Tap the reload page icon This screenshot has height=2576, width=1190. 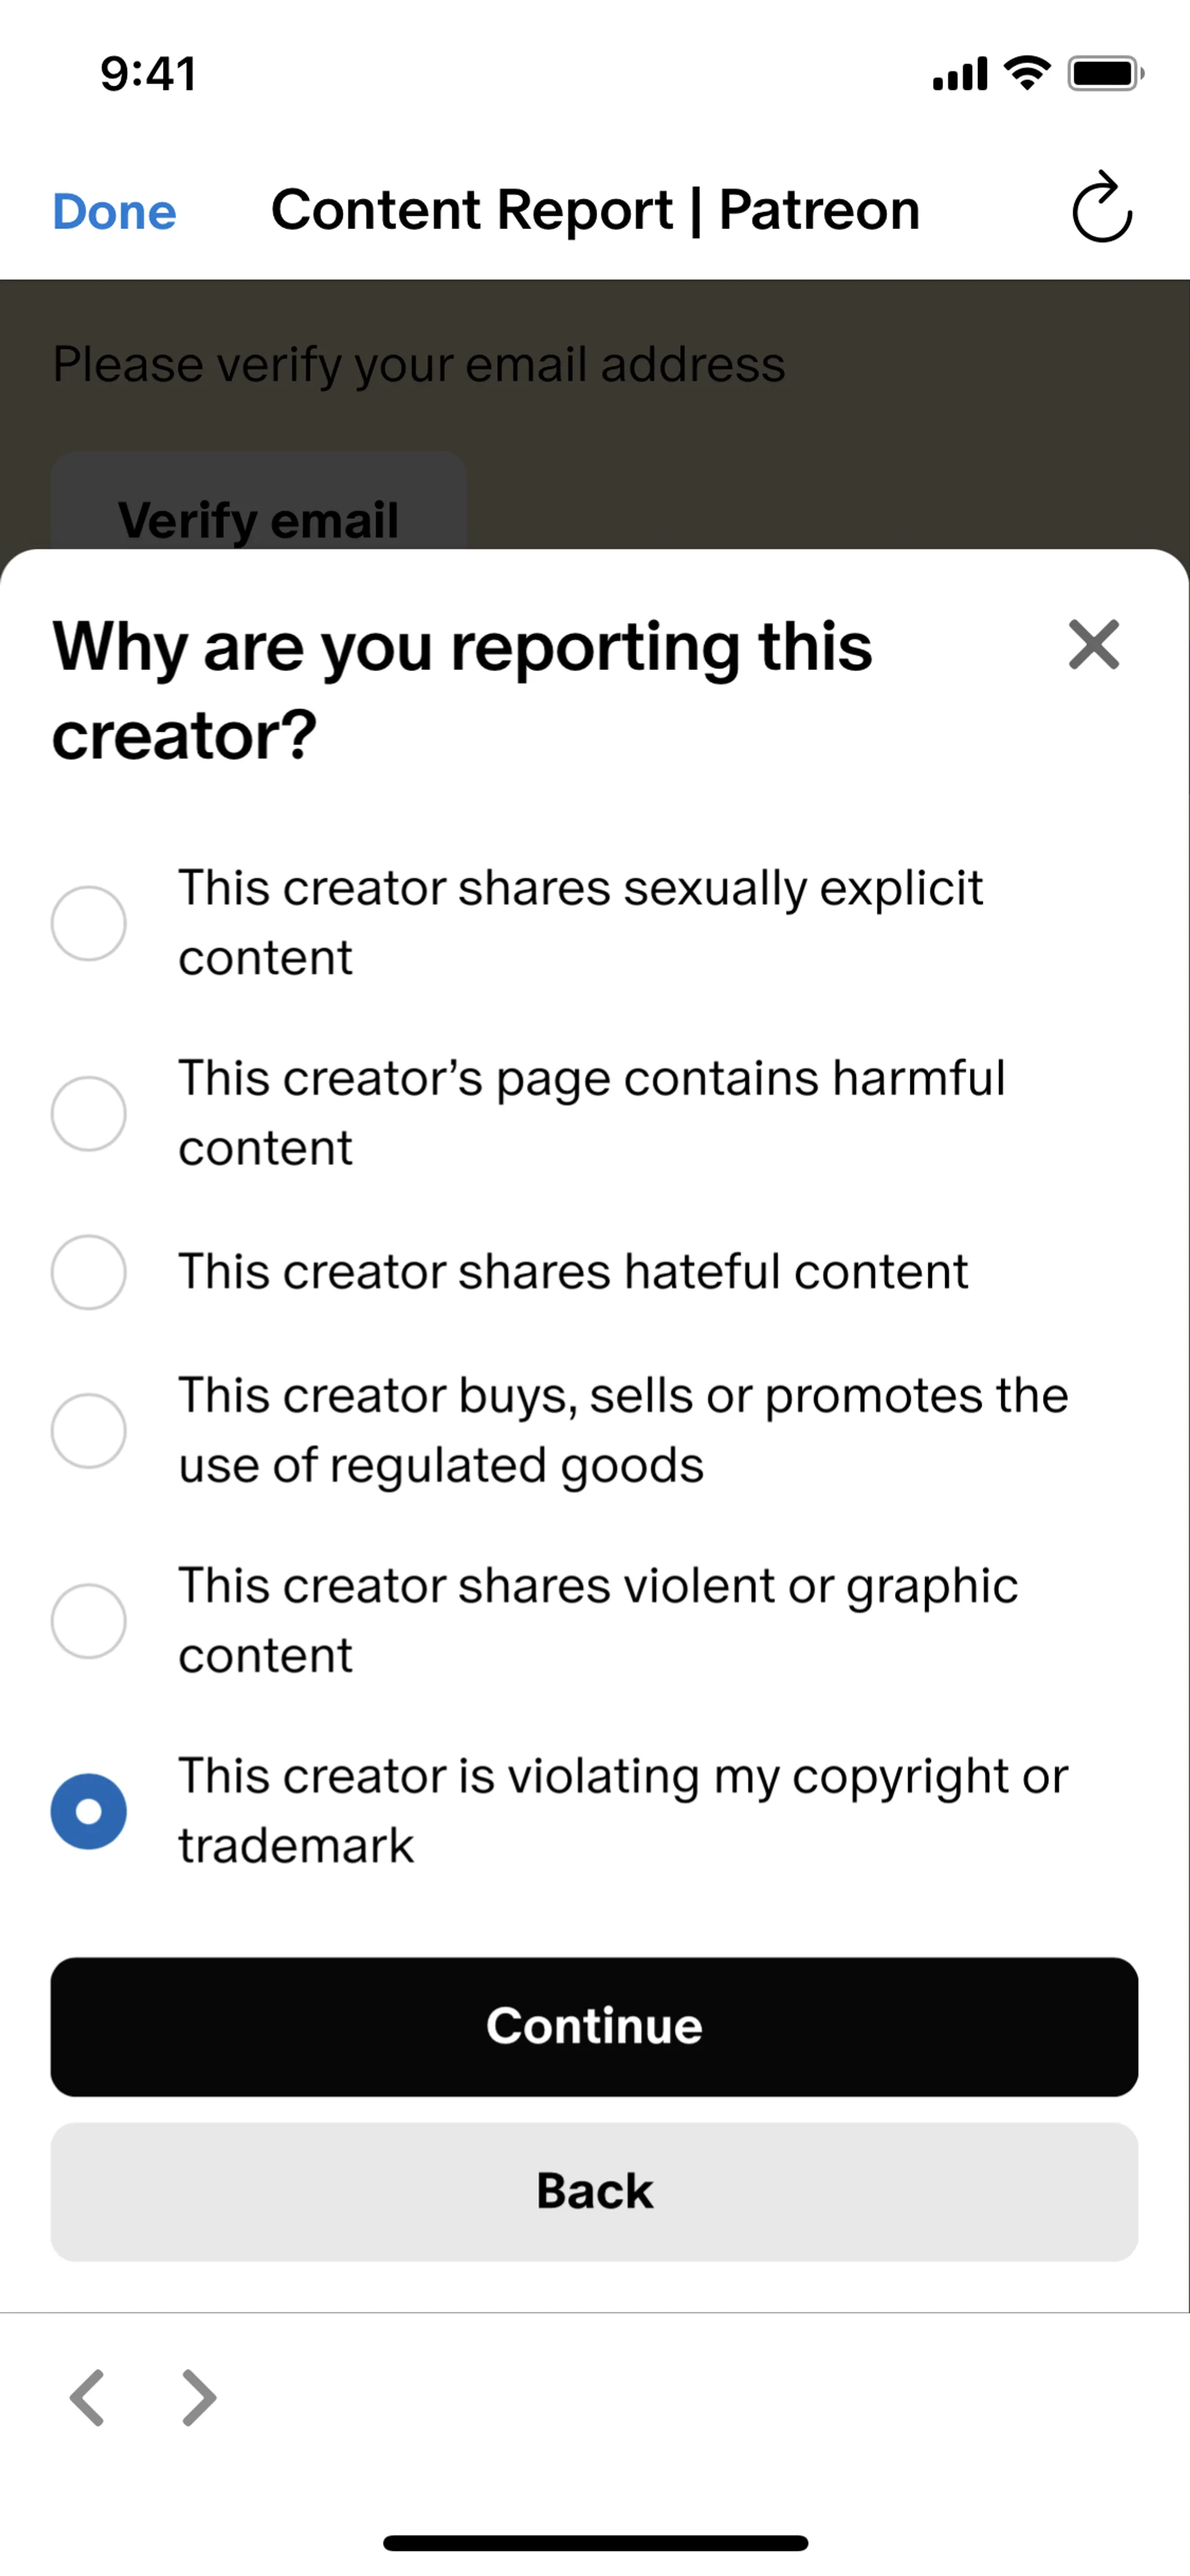1101,209
